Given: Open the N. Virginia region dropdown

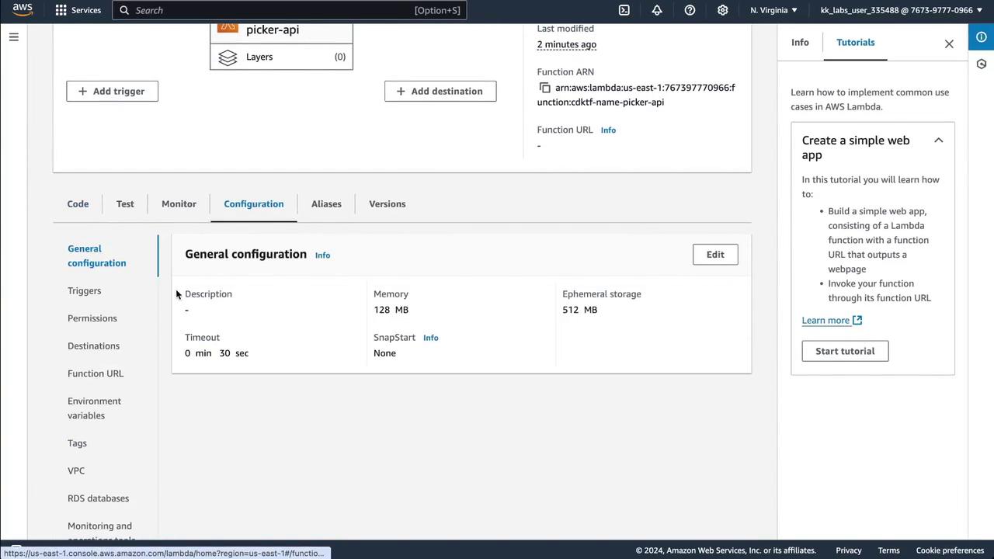Looking at the screenshot, I should [773, 10].
